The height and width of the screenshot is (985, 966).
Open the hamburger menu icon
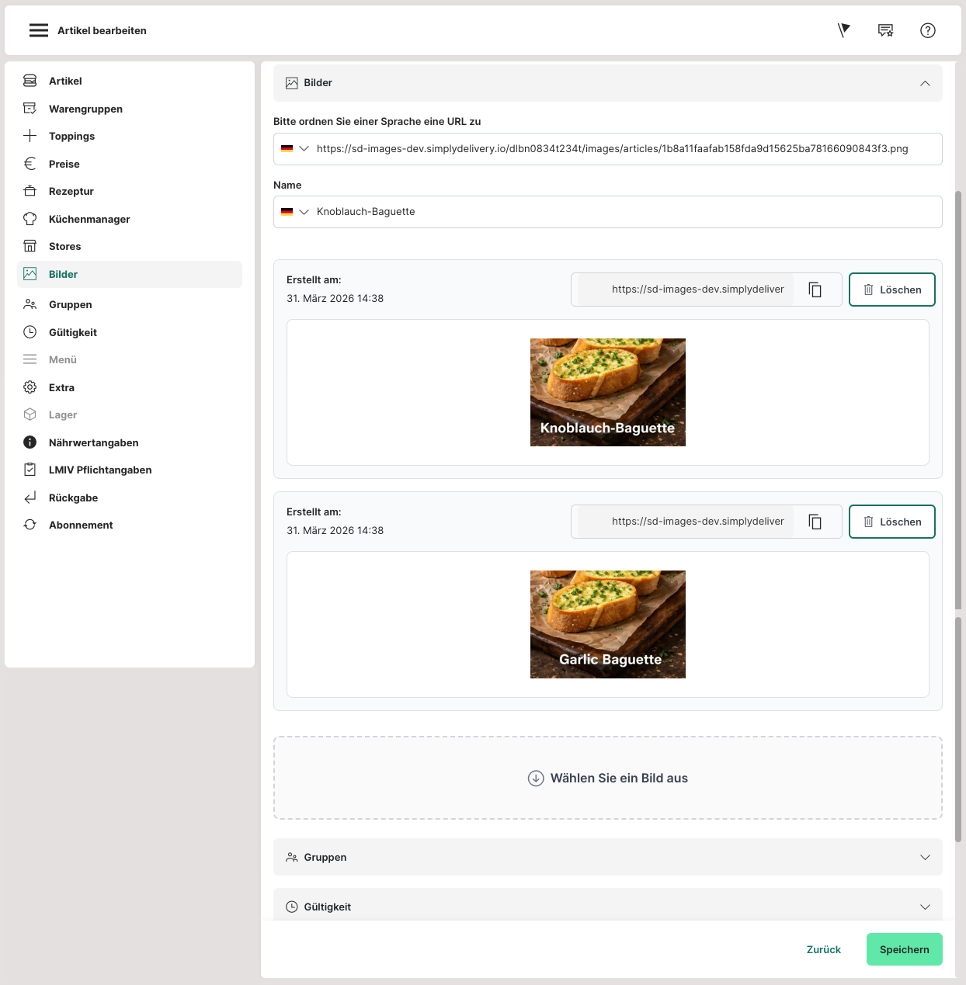pyautogui.click(x=38, y=30)
